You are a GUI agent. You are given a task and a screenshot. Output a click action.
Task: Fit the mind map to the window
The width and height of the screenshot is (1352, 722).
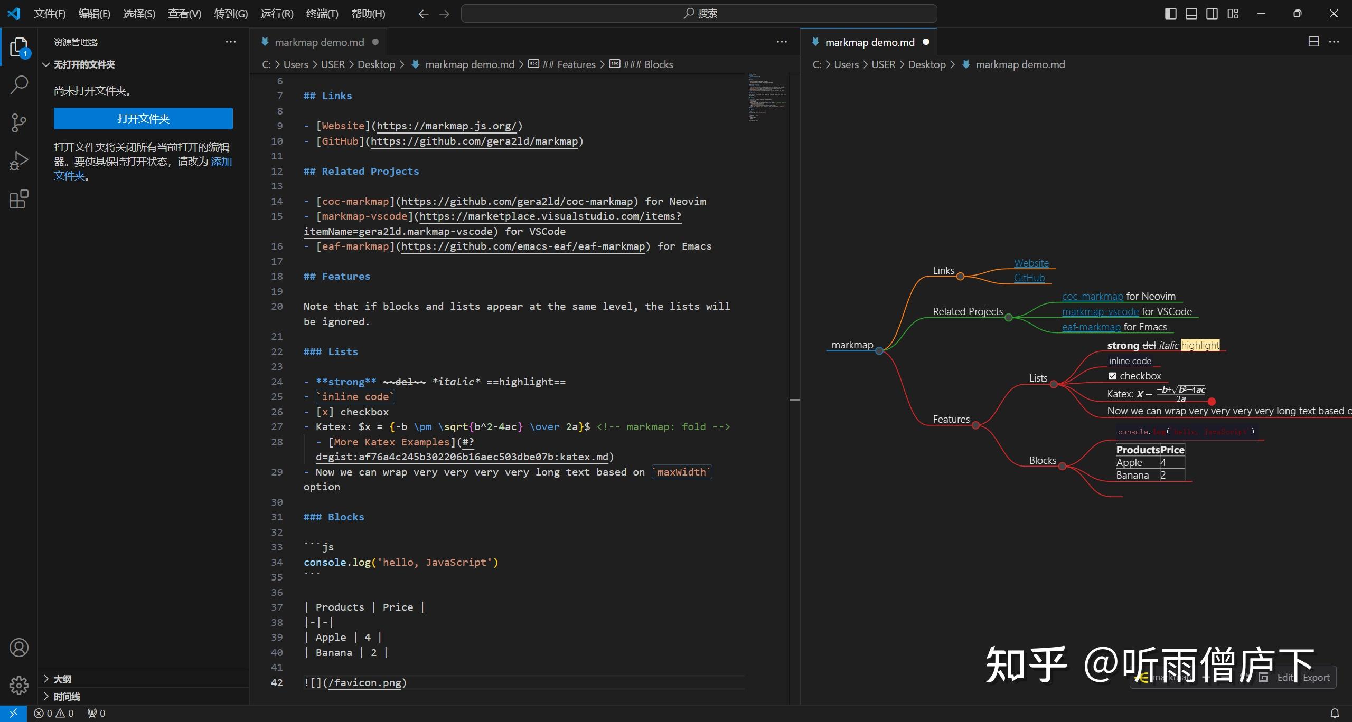point(1263,678)
